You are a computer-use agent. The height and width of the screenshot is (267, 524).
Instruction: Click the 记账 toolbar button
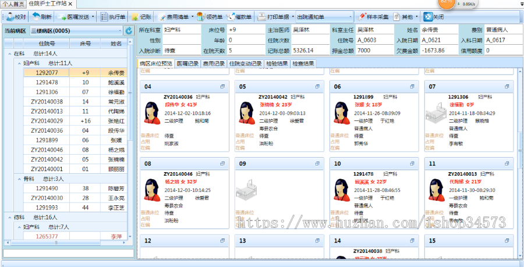[141, 17]
